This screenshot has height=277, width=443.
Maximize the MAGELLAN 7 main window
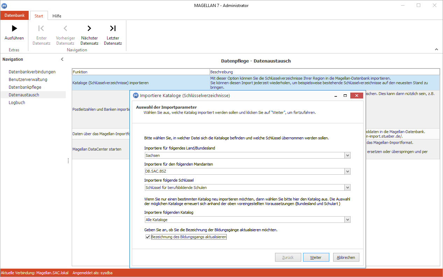click(x=419, y=5)
